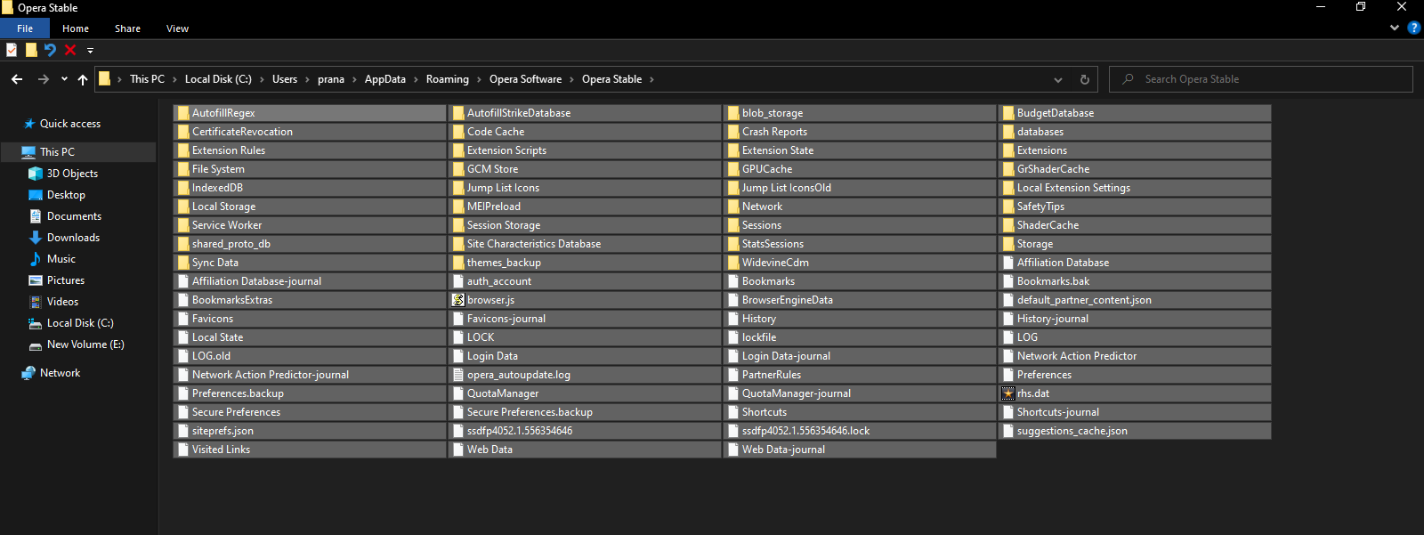Image resolution: width=1424 pixels, height=535 pixels.
Task: Open the File menu
Action: click(25, 28)
